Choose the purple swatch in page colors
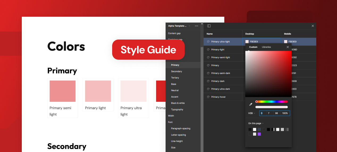This screenshot has width=337, height=152. click(x=259, y=134)
